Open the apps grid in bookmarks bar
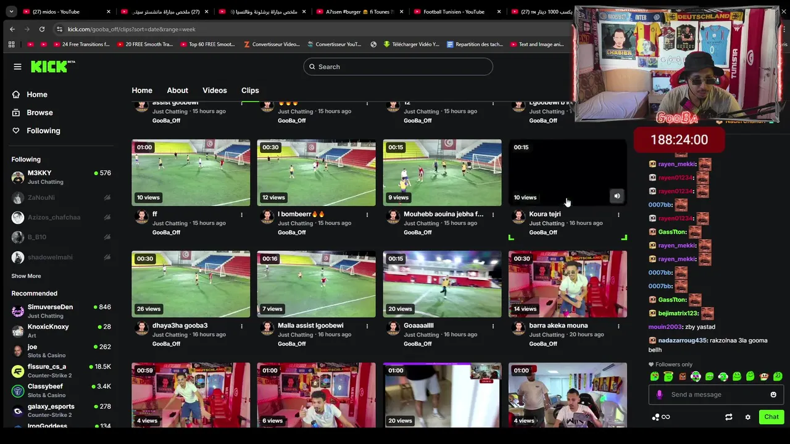The image size is (790, 444). coord(11,44)
